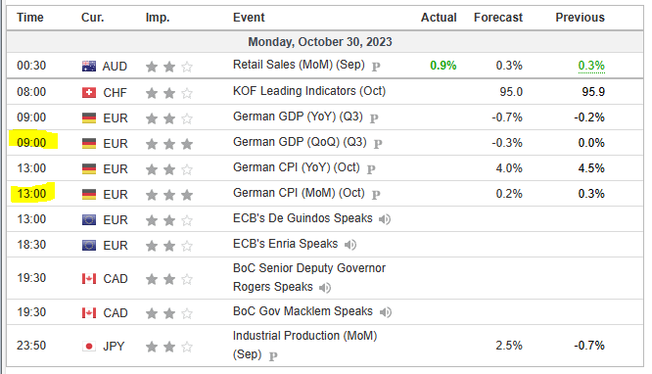
Task: Click the highlighted 09:00 time cell
Action: tap(32, 142)
